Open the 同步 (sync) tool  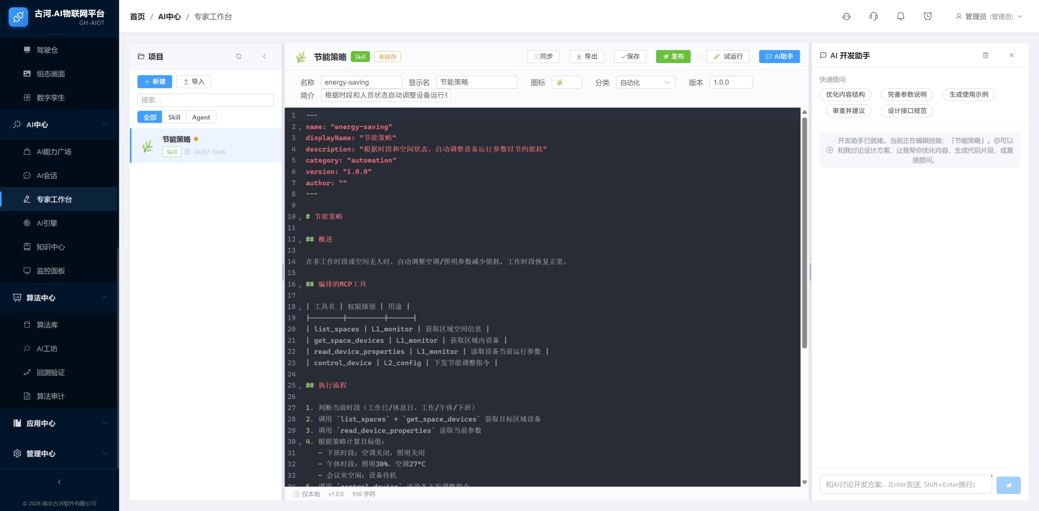(543, 56)
